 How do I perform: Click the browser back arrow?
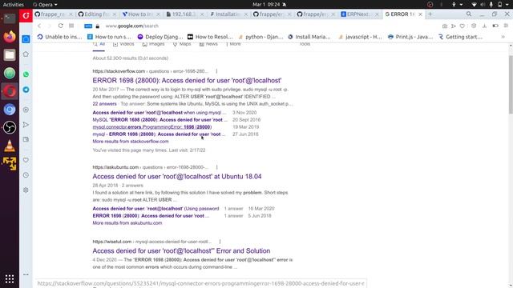pyautogui.click(x=39, y=26)
